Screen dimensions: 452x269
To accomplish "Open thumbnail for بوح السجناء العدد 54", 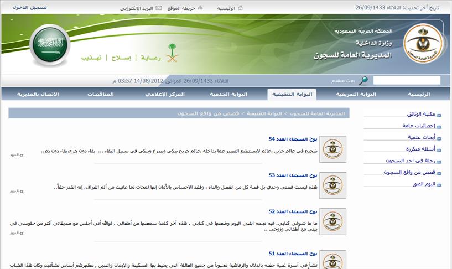I will coord(333,148).
